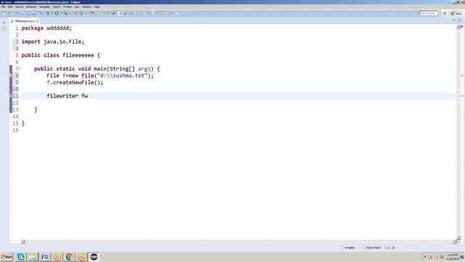Click the error marker on line 11
Screen dimensions: 465x262
11,96
